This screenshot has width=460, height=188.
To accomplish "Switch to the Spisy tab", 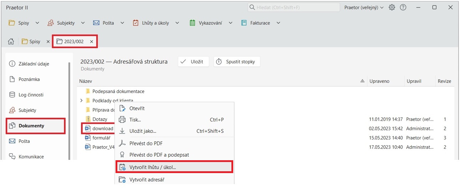I will tap(31, 41).
